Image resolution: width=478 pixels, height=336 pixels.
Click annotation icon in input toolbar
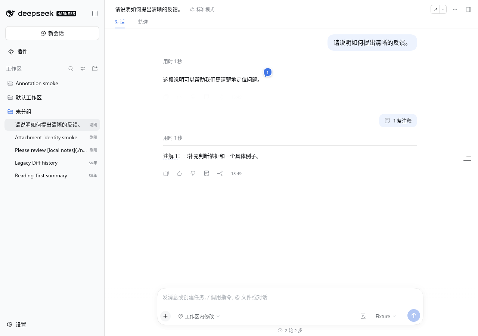coord(363,316)
